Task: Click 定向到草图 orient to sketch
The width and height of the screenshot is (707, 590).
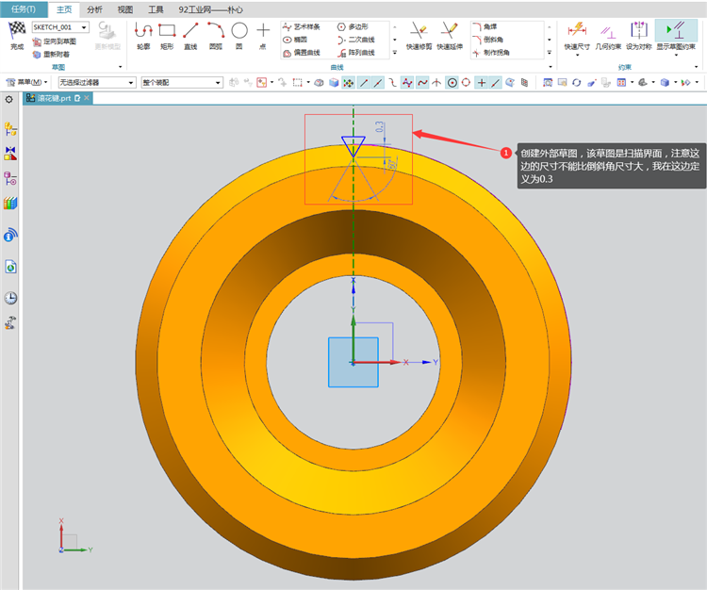Action: (54, 41)
